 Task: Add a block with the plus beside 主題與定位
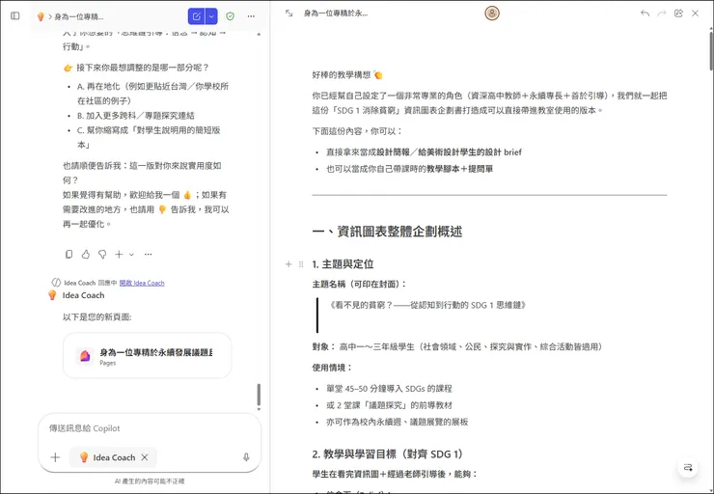tap(288, 264)
